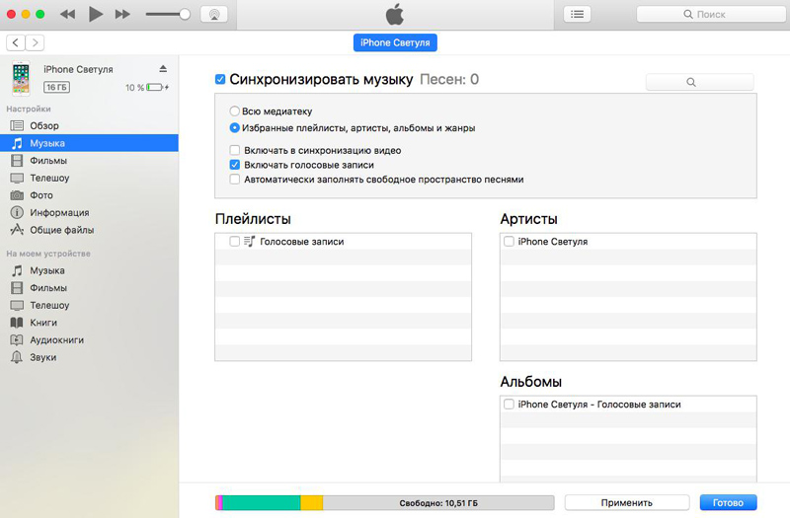790x518 pixels.
Task: Start playback with the Play button
Action: 95,14
